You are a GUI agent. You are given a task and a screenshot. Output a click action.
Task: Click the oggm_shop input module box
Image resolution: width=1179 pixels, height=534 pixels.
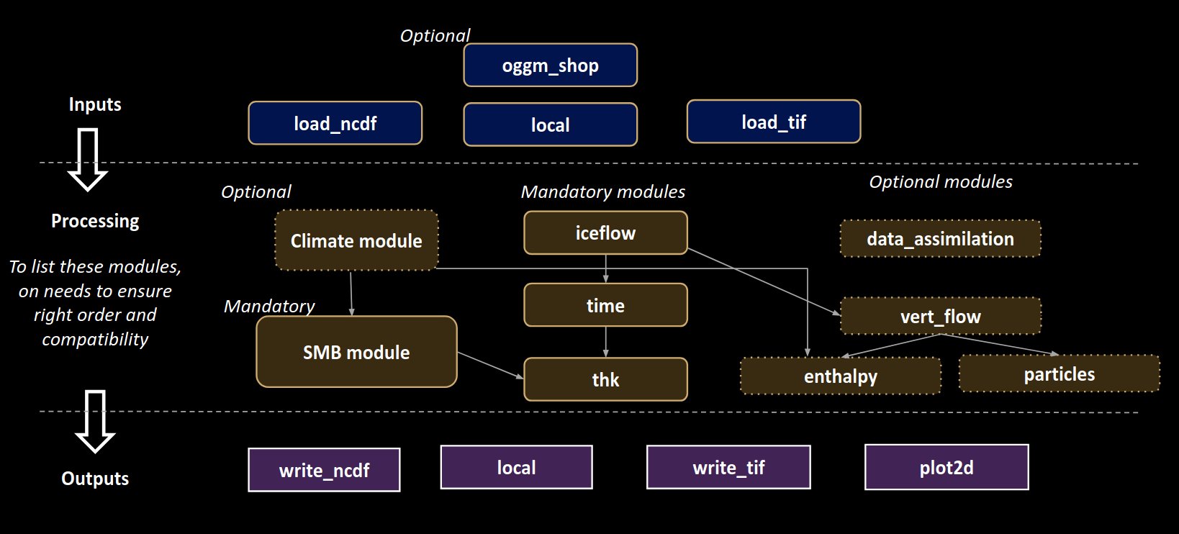551,65
